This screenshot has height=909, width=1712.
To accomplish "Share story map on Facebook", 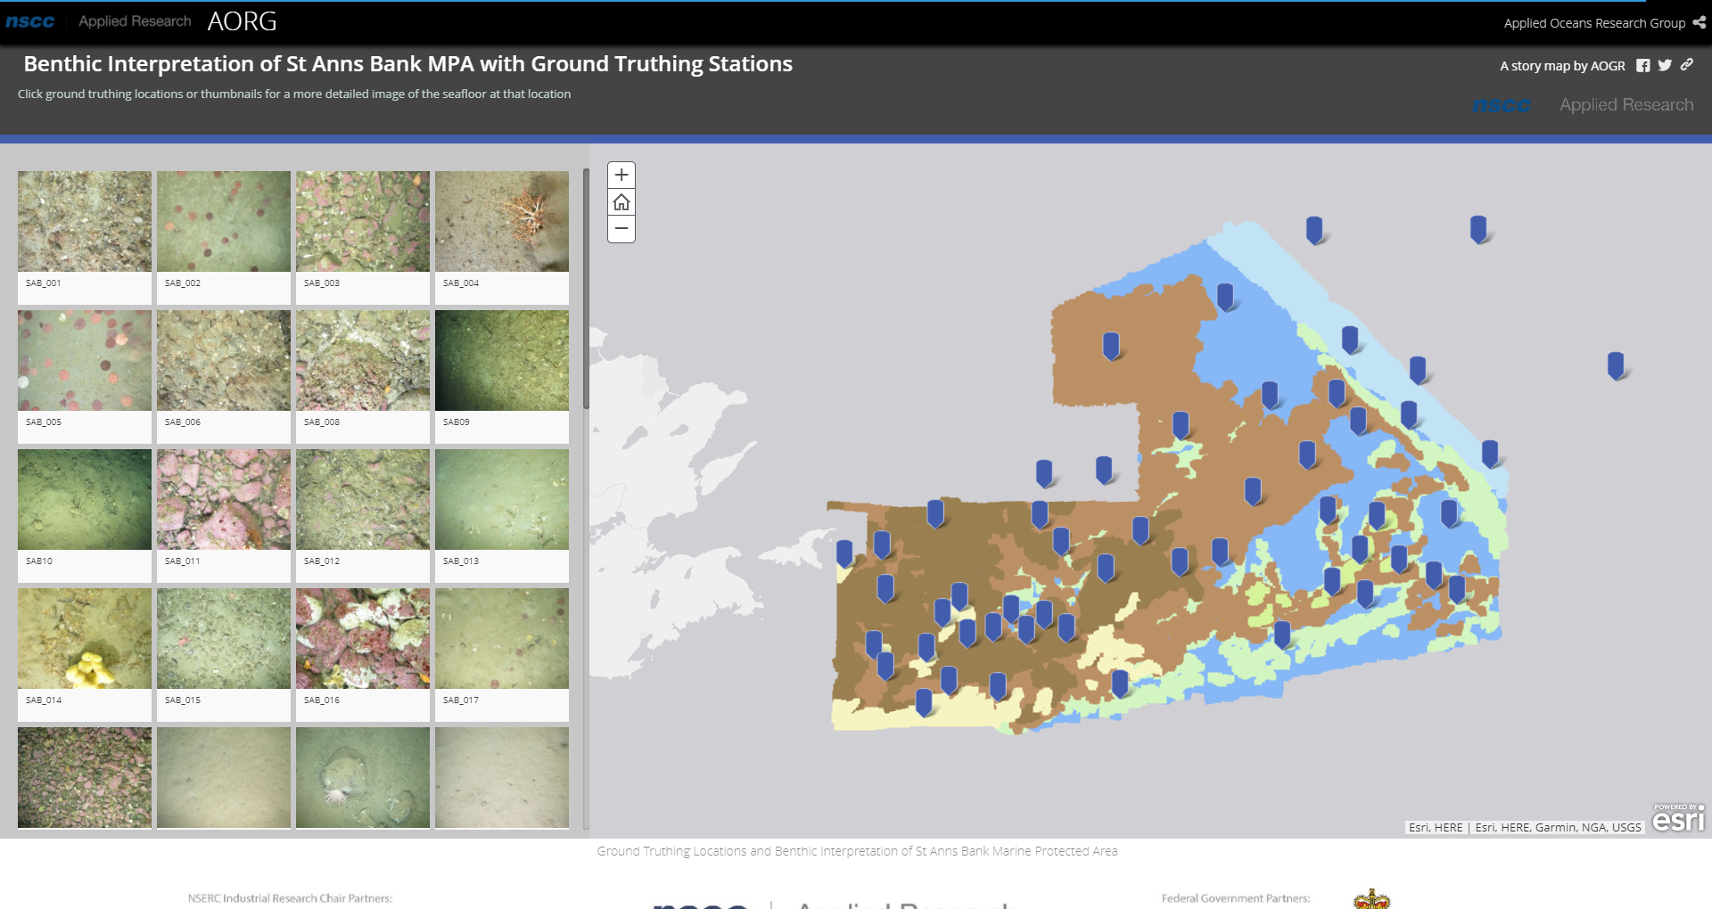I will (1642, 66).
